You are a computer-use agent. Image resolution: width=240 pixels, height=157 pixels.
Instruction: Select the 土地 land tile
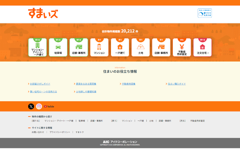click(x=140, y=47)
